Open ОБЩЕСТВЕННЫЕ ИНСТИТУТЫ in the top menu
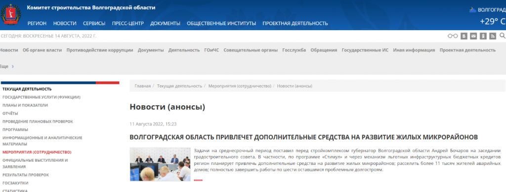This screenshot has width=506, height=192. (221, 23)
